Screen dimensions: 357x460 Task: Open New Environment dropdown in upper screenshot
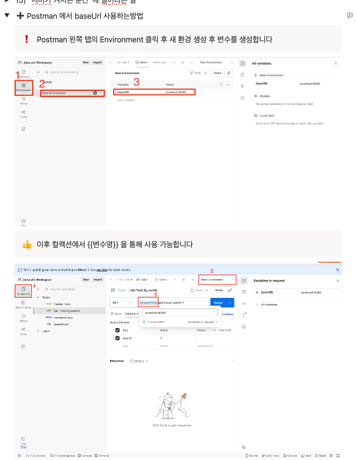[216, 63]
